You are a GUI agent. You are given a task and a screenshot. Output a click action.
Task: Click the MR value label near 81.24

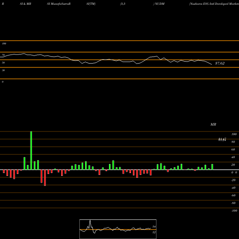click(x=222, y=140)
